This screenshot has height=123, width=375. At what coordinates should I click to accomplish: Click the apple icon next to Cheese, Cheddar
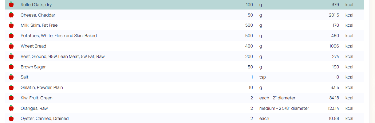[11, 15]
